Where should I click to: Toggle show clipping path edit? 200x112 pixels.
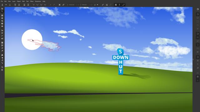click(x=103, y=5)
